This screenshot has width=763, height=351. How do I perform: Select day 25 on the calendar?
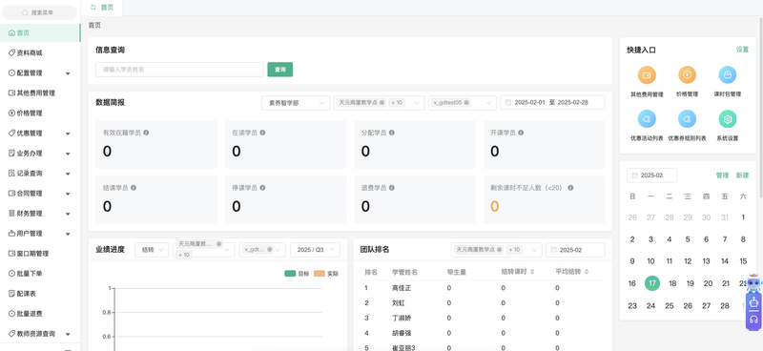pos(670,306)
